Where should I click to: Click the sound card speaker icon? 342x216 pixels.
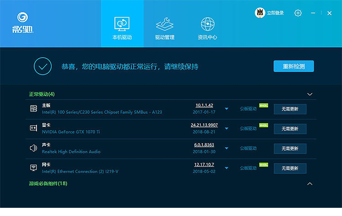click(33, 148)
